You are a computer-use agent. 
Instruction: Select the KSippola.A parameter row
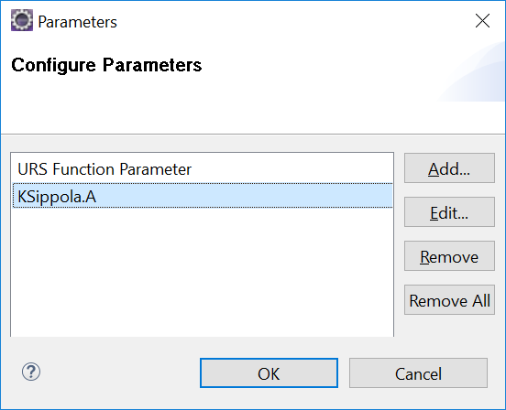pyautogui.click(x=203, y=196)
